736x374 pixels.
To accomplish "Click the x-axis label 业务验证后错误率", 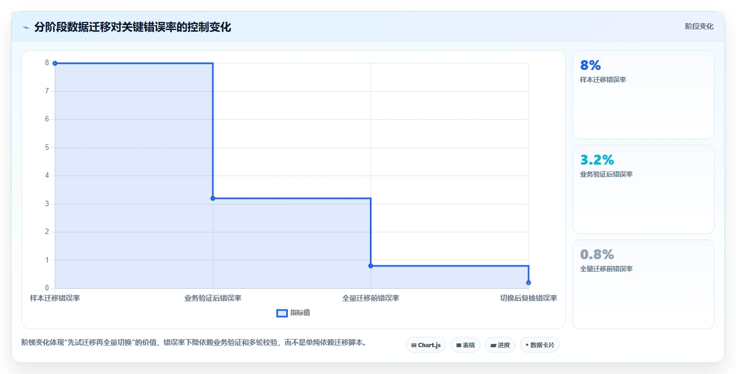I will pos(213,298).
